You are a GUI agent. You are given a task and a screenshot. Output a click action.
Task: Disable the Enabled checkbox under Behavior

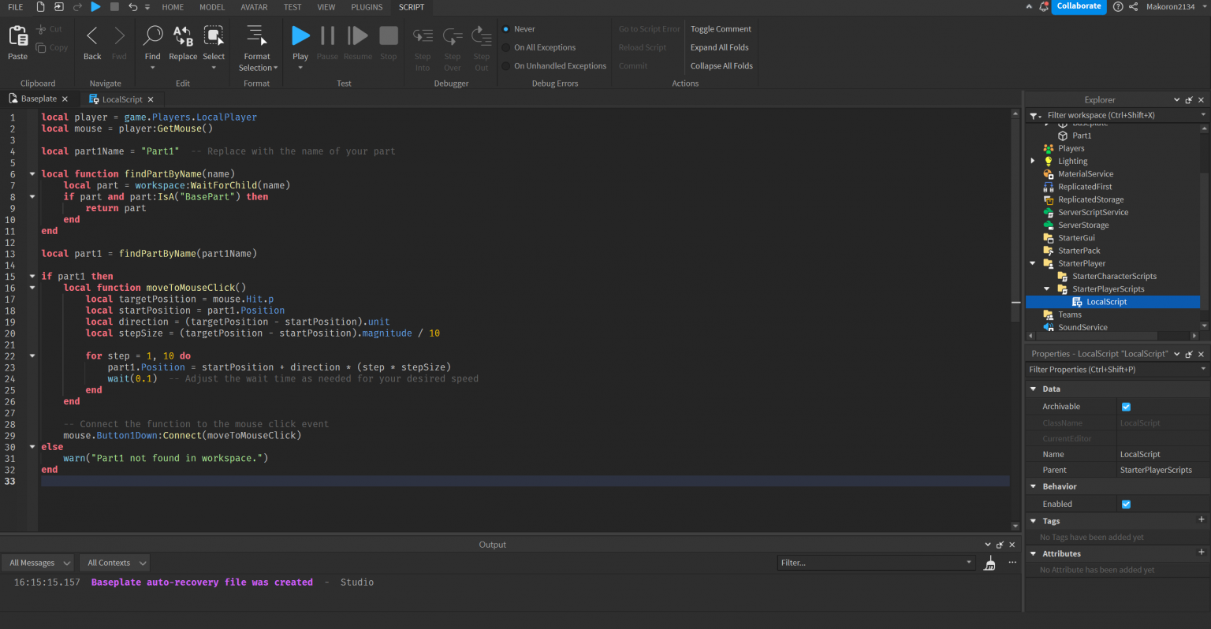[1126, 504]
